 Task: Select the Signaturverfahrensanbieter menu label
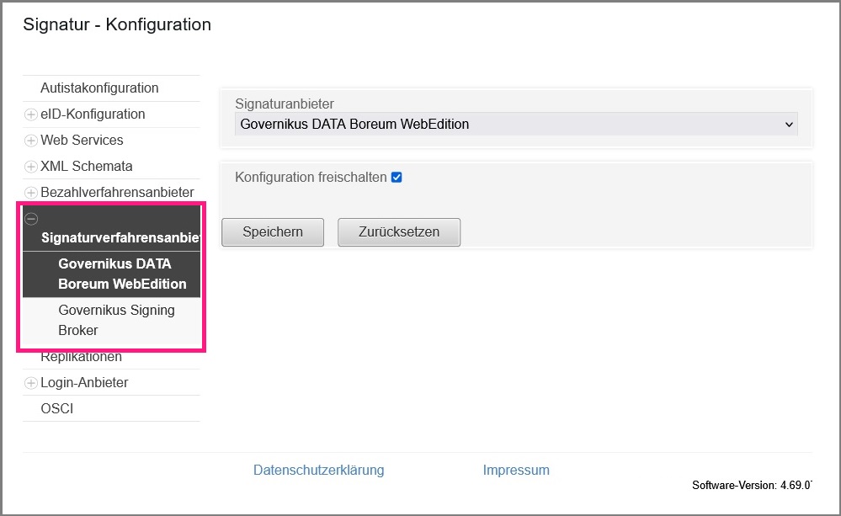click(120, 237)
